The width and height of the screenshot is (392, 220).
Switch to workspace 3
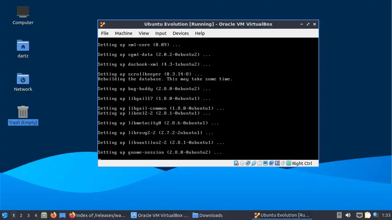click(28, 215)
